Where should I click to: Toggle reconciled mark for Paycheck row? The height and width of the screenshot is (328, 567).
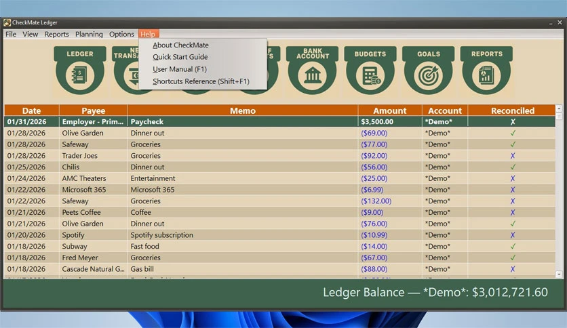point(512,122)
